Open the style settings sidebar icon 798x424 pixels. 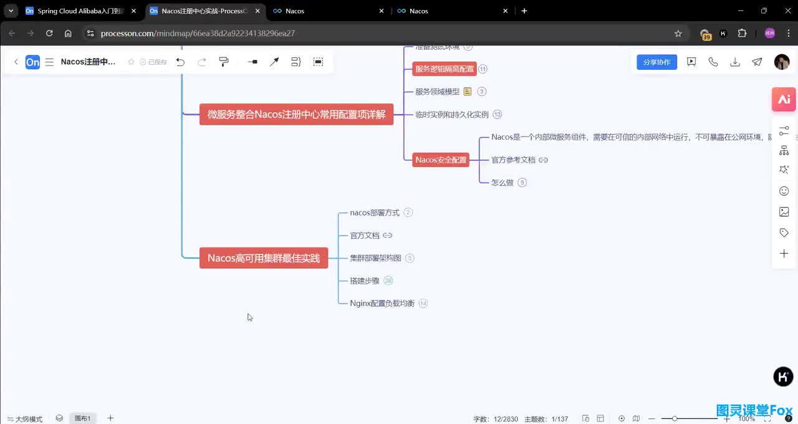pos(784,130)
